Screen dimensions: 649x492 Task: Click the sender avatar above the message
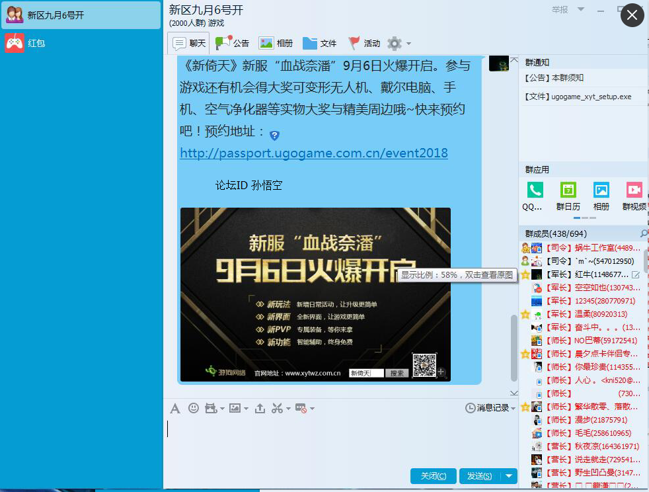(x=499, y=63)
